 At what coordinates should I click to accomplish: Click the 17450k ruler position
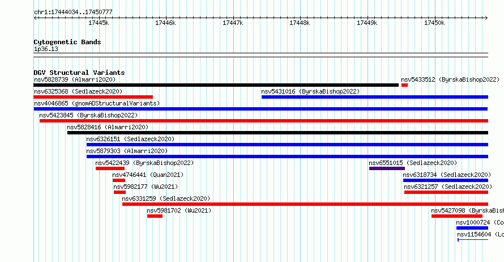tap(434, 23)
